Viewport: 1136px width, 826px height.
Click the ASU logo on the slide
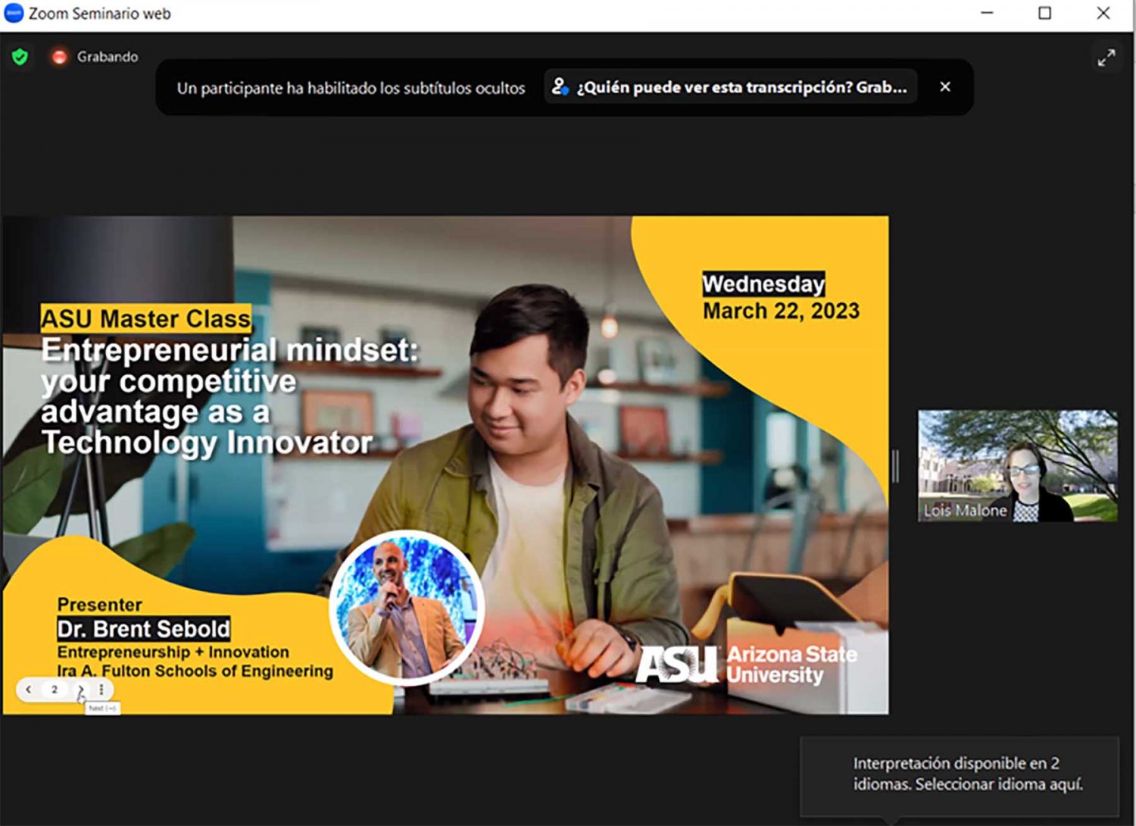coord(676,665)
